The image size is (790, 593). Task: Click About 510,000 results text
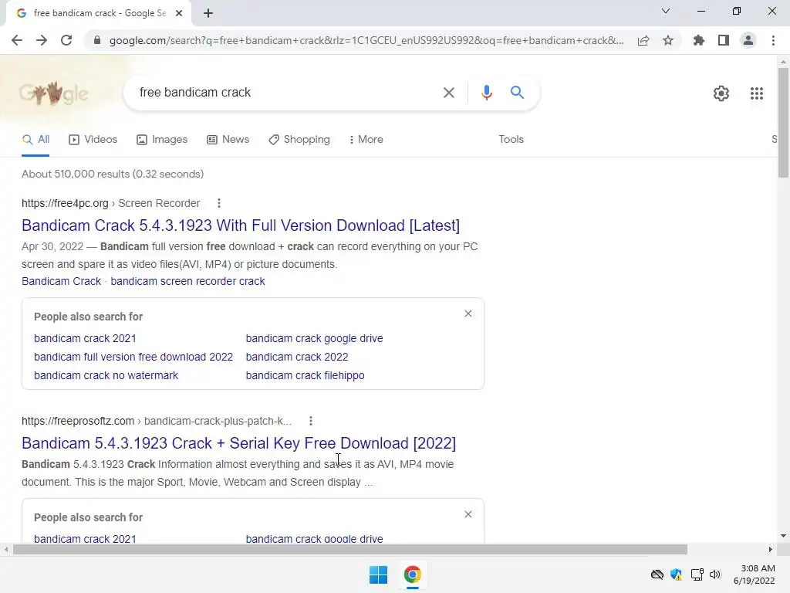point(113,174)
